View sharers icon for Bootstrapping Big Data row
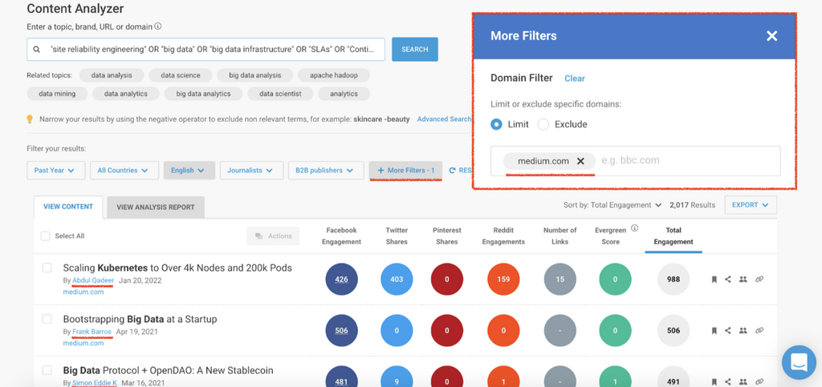This screenshot has width=822, height=387. click(x=743, y=330)
